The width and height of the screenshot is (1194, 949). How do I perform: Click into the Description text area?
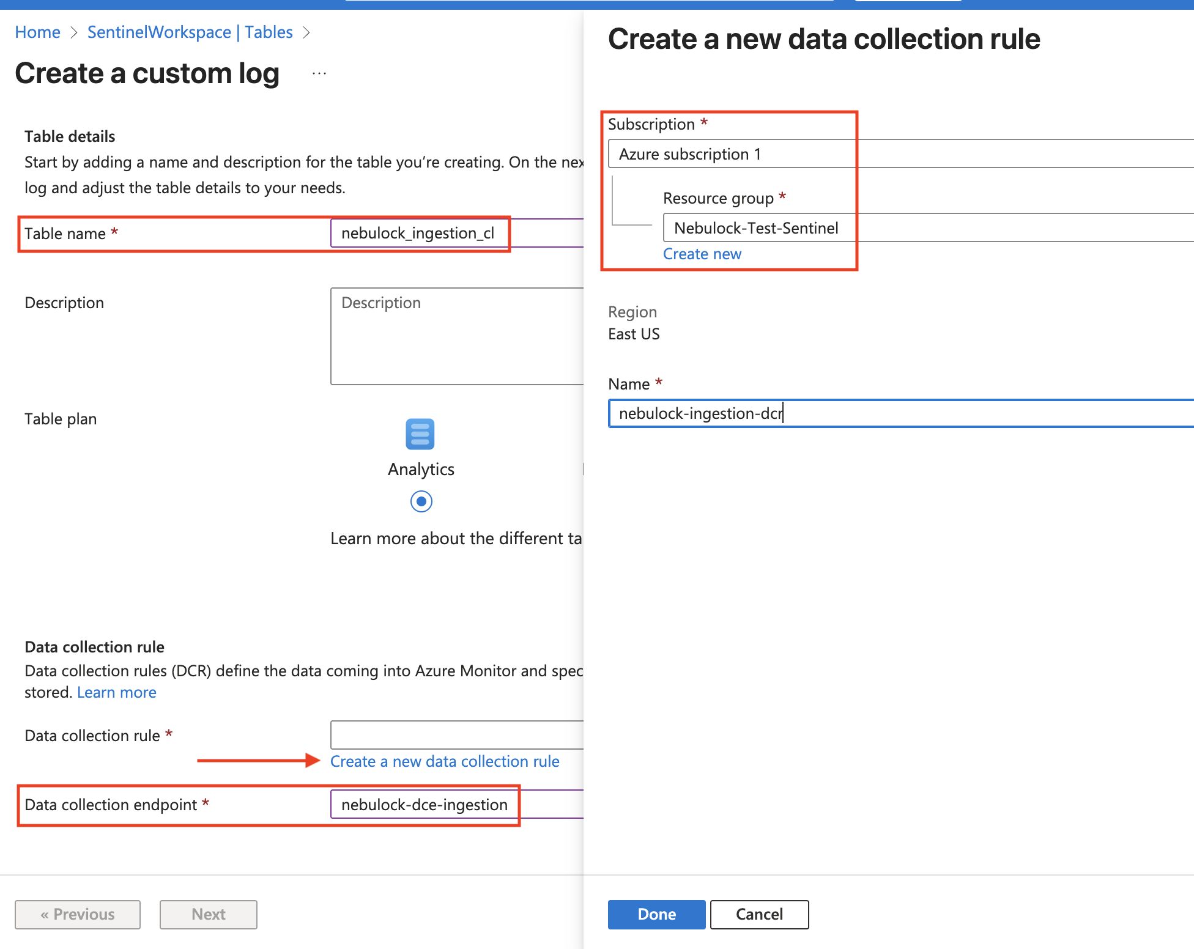pos(457,336)
